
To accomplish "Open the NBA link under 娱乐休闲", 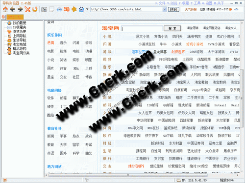I will pyautogui.click(x=76, y=69).
